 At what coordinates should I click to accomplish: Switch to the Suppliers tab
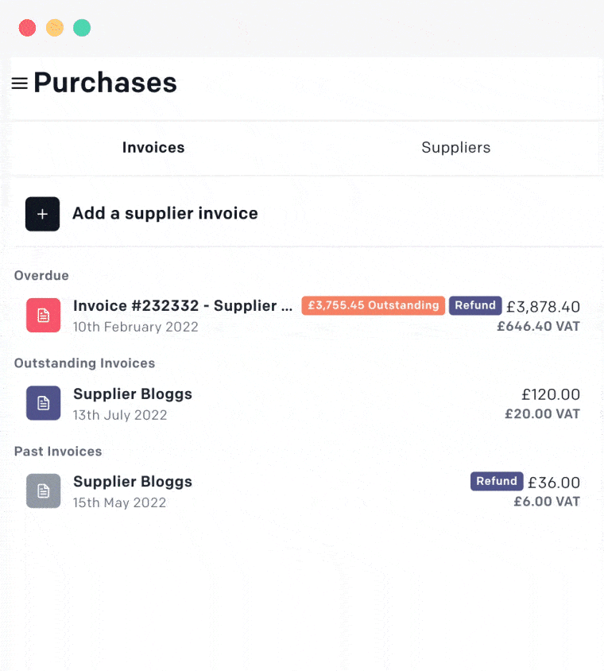pyautogui.click(x=456, y=148)
